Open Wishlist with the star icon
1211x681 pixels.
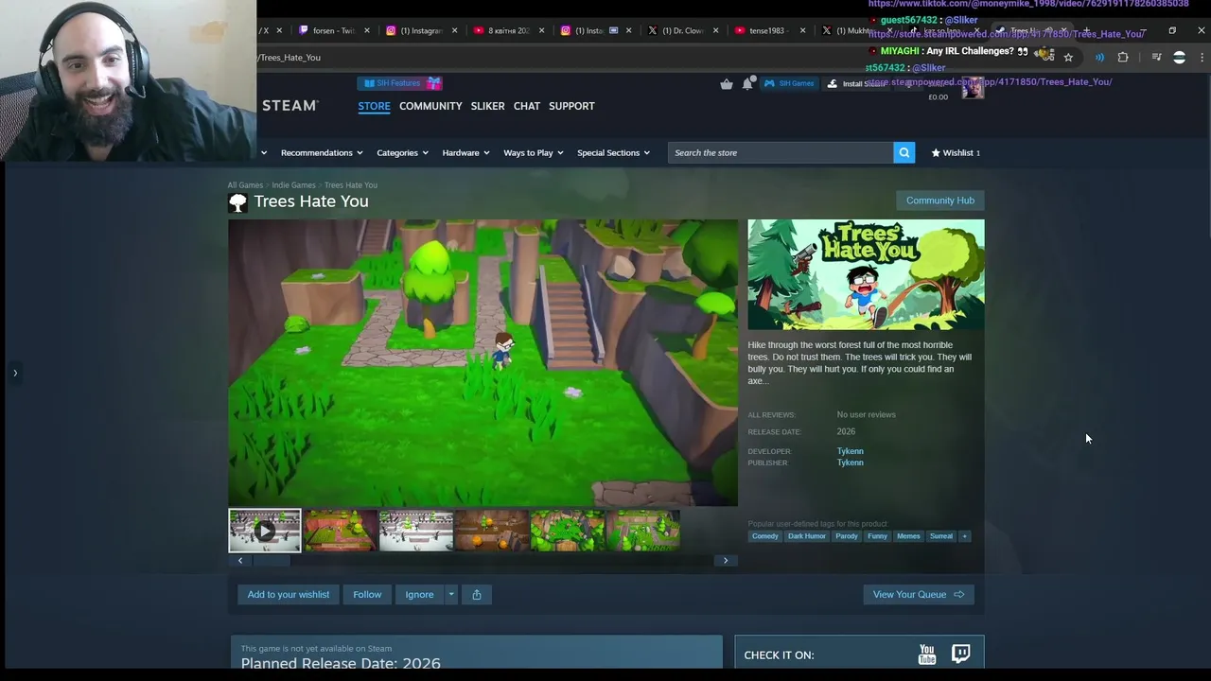pos(956,152)
